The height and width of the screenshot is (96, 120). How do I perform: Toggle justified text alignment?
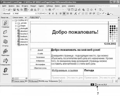[x=71, y=14]
